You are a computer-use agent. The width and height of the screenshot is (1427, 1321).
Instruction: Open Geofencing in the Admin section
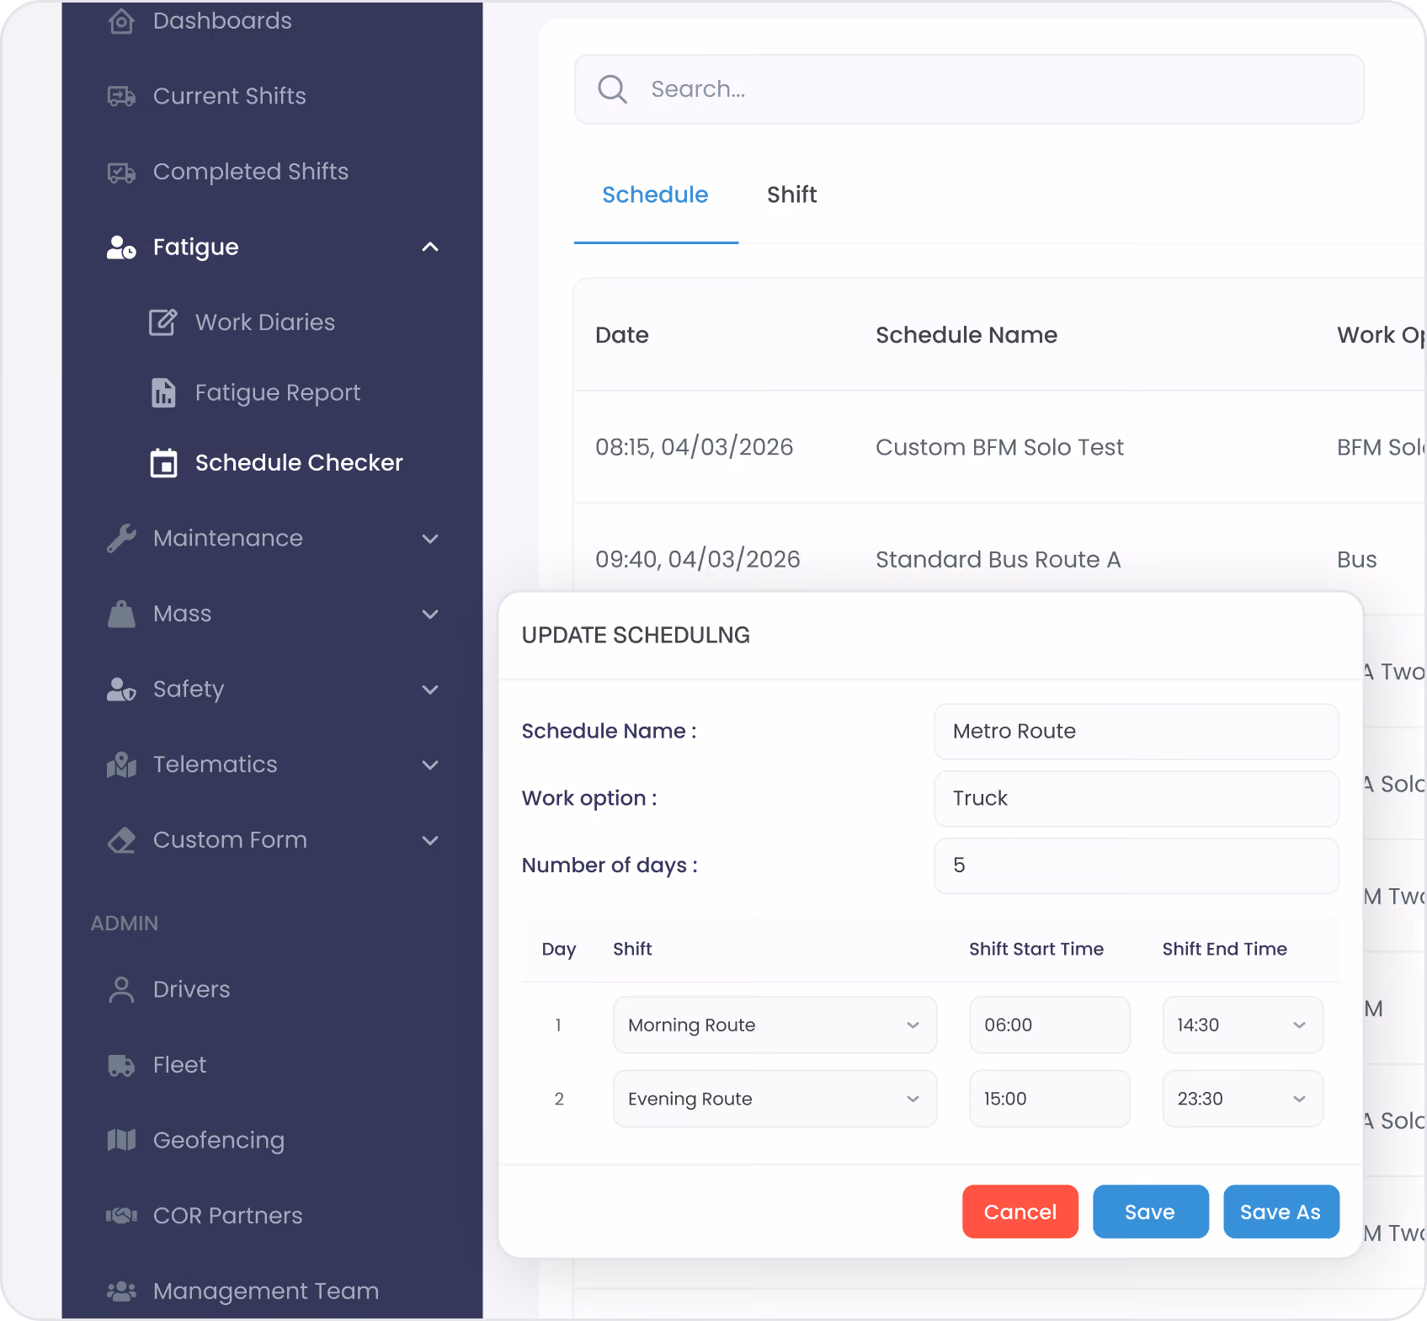pyautogui.click(x=218, y=1141)
